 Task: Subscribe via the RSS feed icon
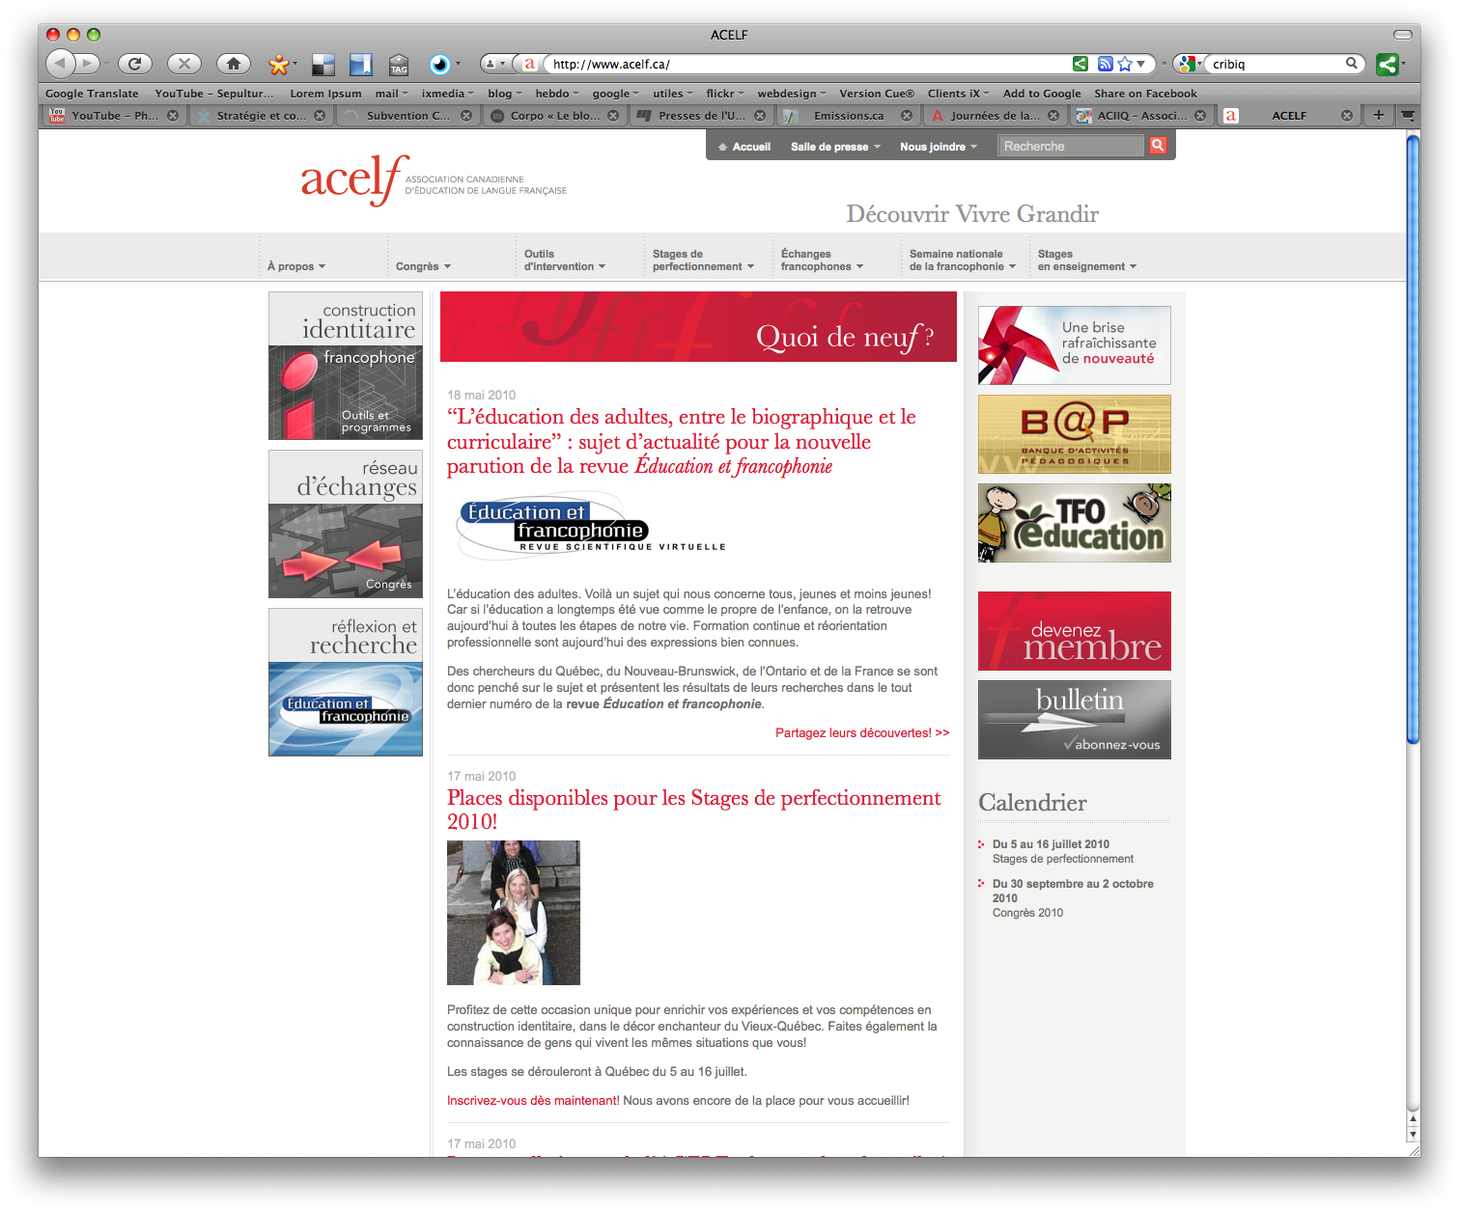pos(1106,64)
